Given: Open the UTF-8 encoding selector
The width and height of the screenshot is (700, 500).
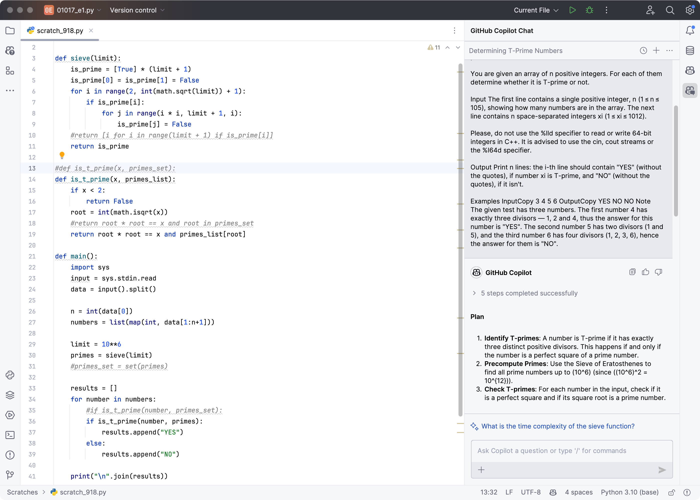Looking at the screenshot, I should click(531, 492).
